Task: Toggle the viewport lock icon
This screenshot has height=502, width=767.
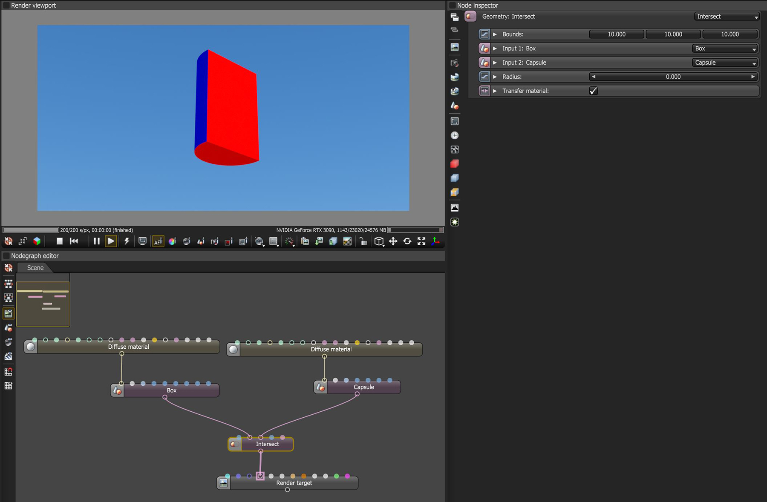Action: coord(363,241)
